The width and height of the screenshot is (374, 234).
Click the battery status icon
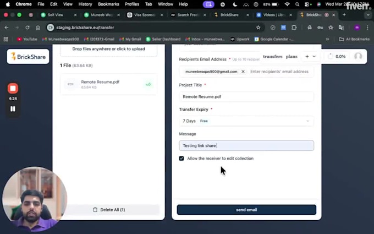pos(272,4)
